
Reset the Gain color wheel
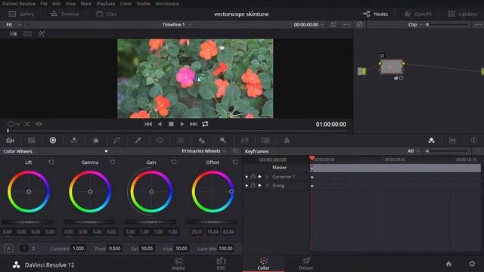[x=174, y=162]
